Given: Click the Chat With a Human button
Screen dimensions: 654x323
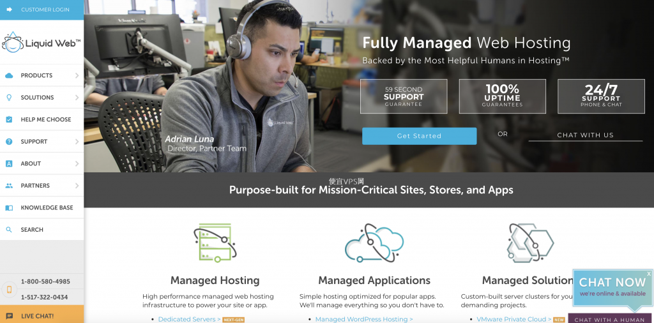Looking at the screenshot, I should (609, 319).
